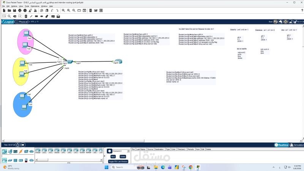Click the Destination column header
This screenshot has width=304, height=171.
159,149
